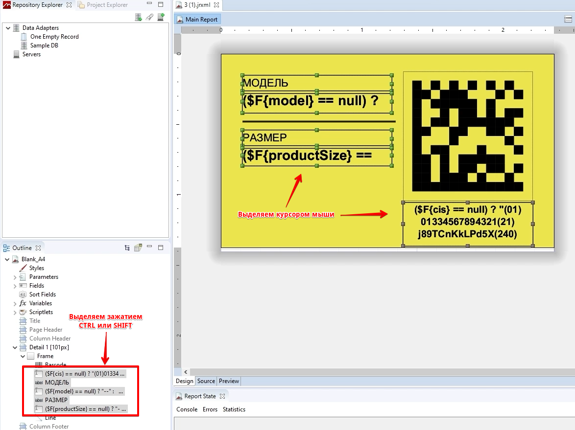Select the МОДЕЛЬ label in Outline

[x=57, y=383]
